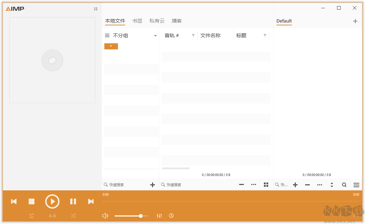
Task: Switch to the 私有云 tab
Action: pos(157,21)
